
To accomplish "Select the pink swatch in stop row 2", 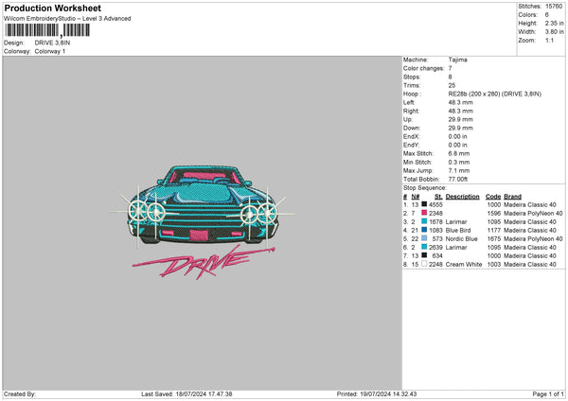I will [424, 213].
